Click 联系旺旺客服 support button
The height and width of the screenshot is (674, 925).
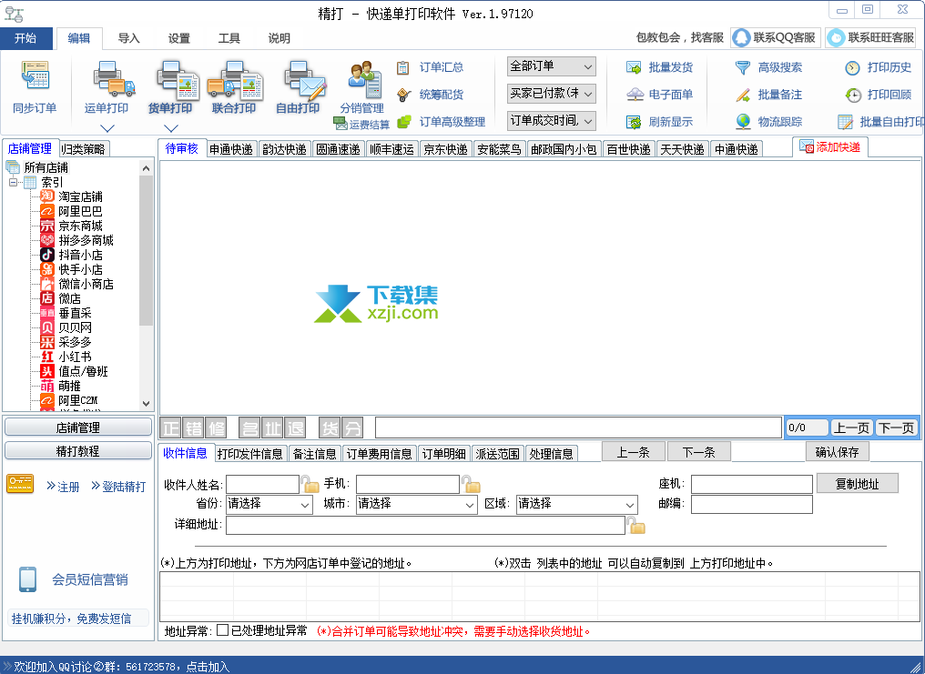(872, 37)
